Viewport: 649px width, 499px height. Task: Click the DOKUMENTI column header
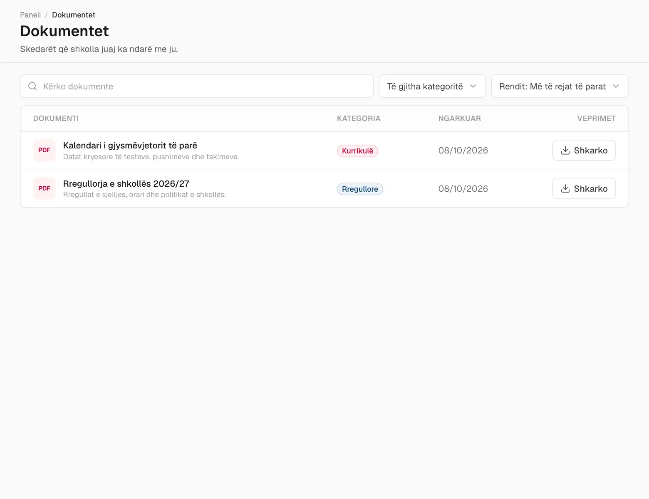[x=56, y=119]
